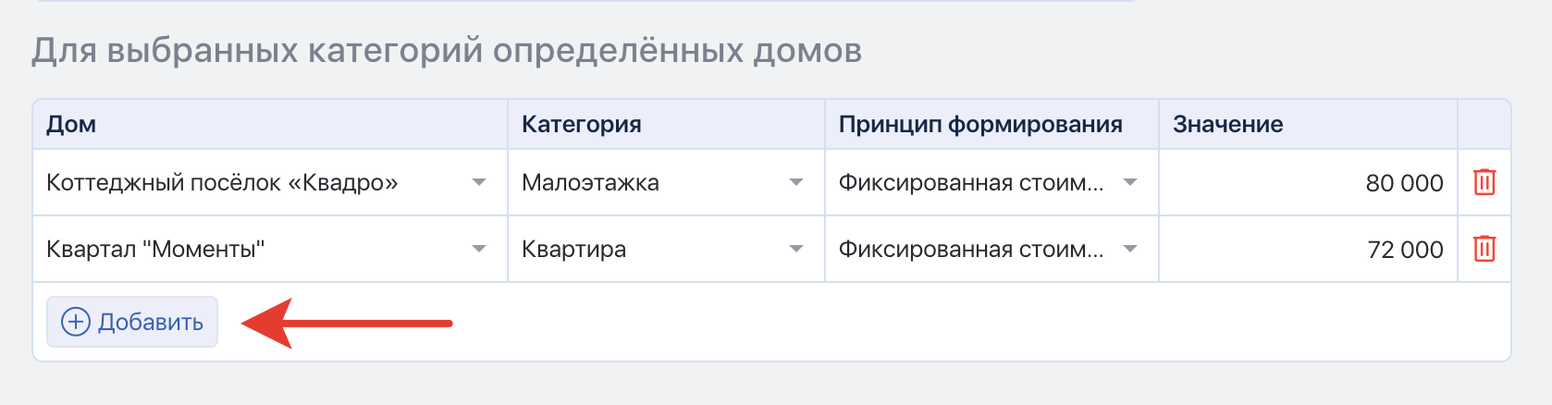Viewport: 1552px width, 405px height.
Task: Click the heading Для выбранных категорий определённых домов
Action: (447, 50)
